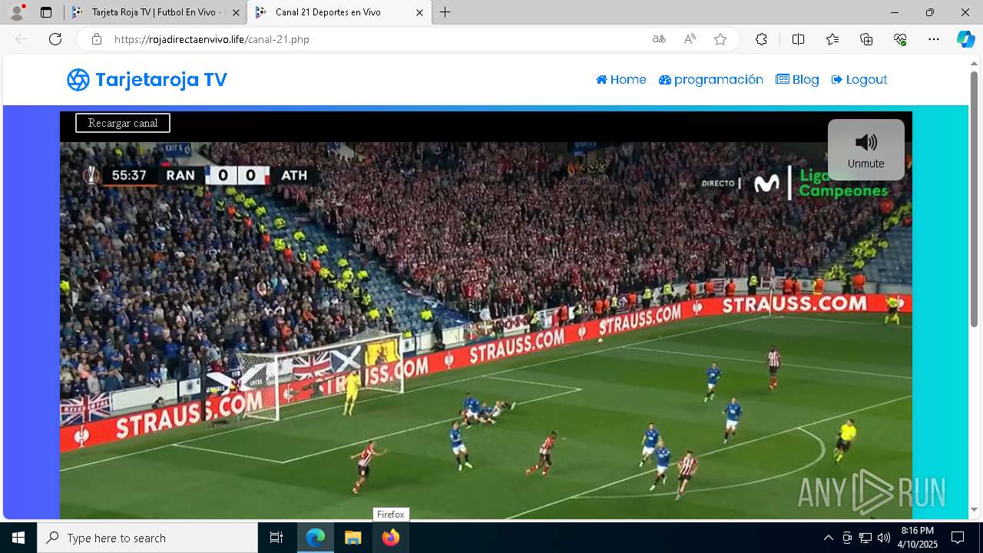Open Settings and more menu

tap(934, 39)
